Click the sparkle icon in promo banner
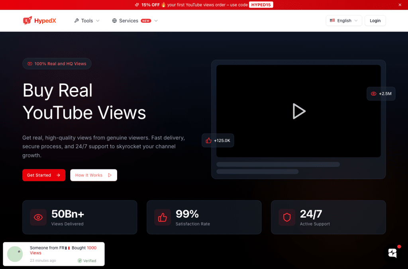This screenshot has width=408, height=269. (x=137, y=5)
